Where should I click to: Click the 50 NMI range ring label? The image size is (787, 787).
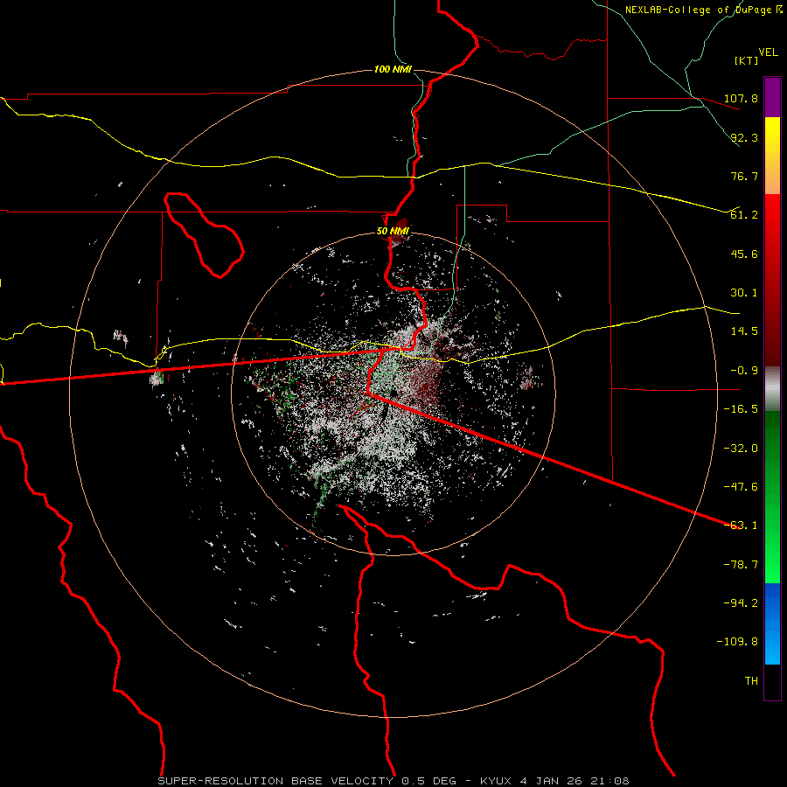click(x=393, y=232)
